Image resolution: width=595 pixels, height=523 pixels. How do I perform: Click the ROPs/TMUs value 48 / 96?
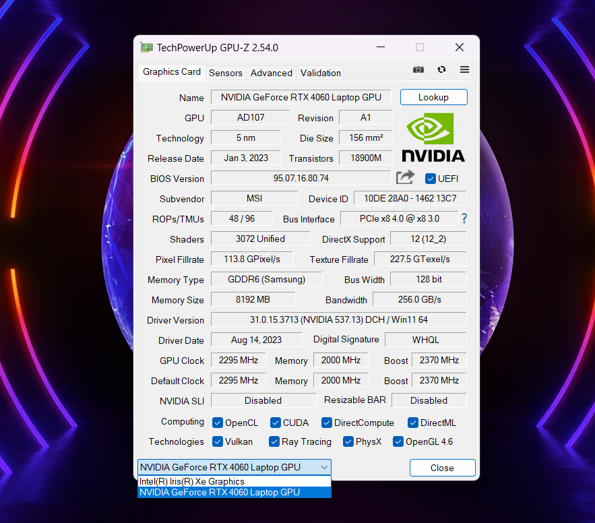click(x=242, y=218)
